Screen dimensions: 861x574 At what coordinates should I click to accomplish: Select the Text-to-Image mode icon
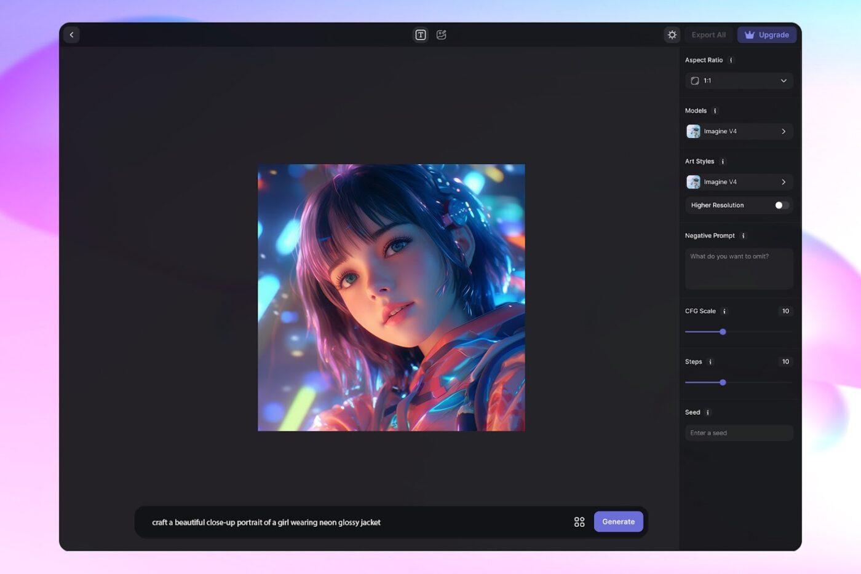click(x=420, y=35)
